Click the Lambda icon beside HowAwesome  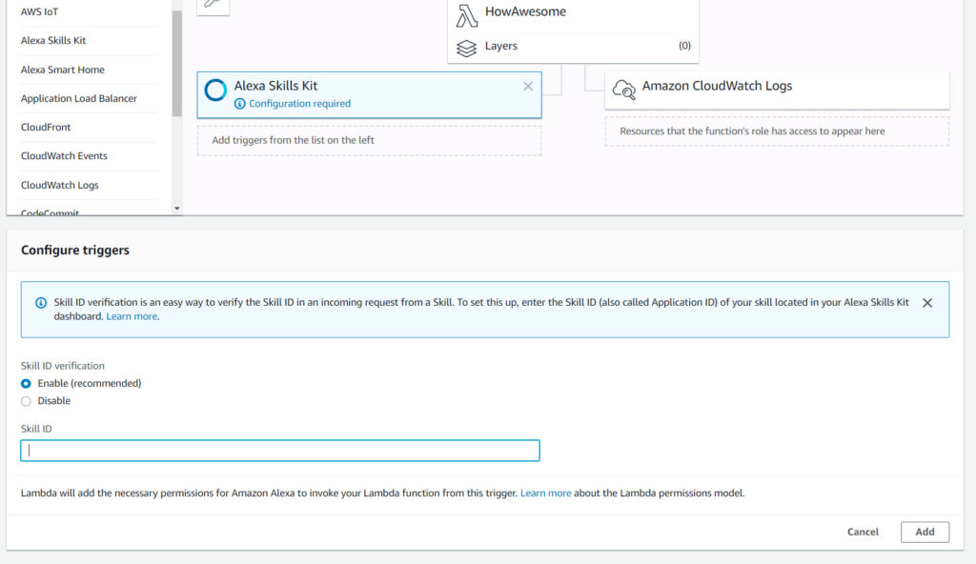coord(466,12)
